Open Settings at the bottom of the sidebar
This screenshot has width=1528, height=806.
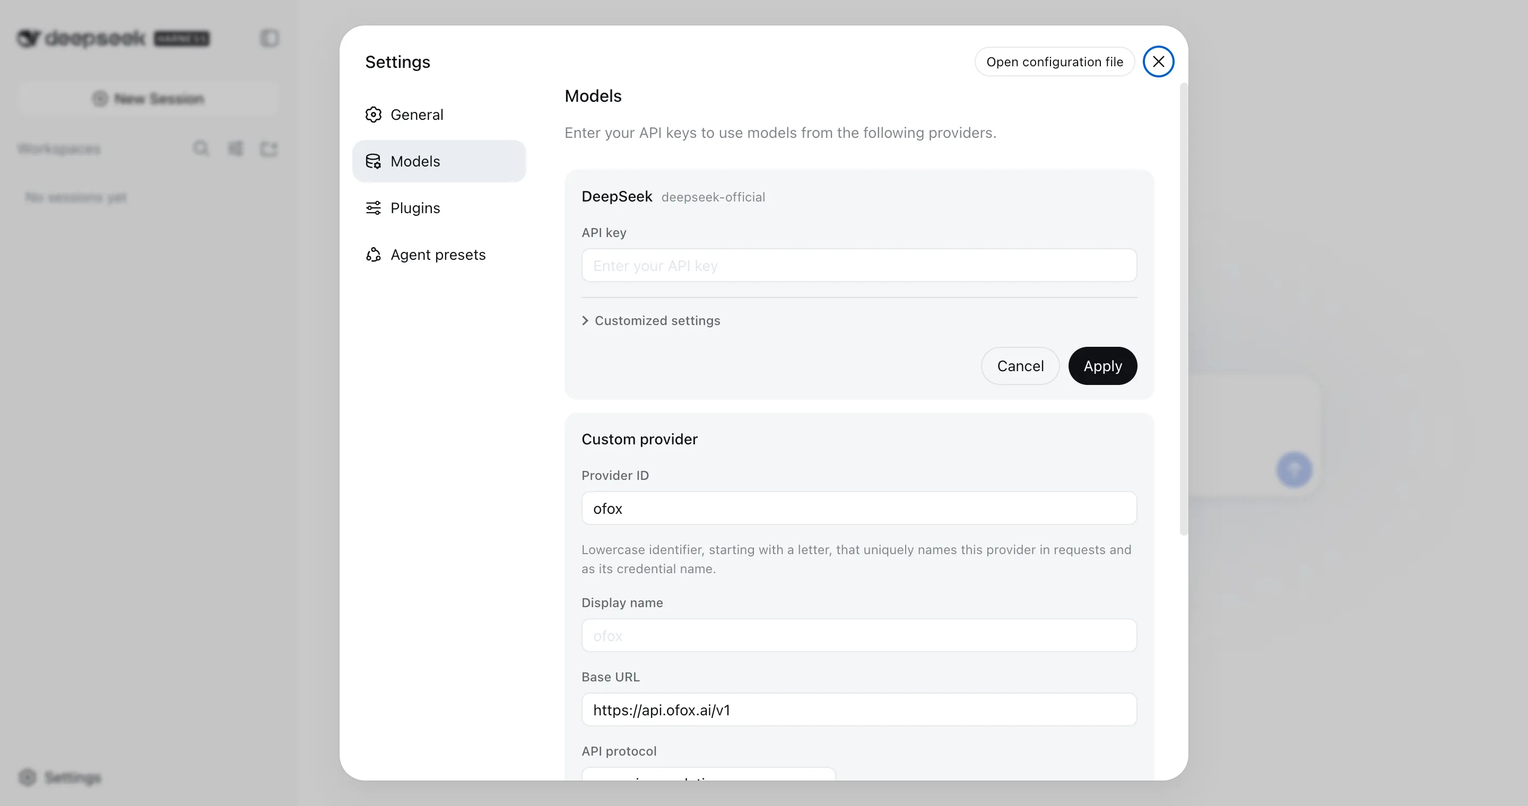coord(60,777)
